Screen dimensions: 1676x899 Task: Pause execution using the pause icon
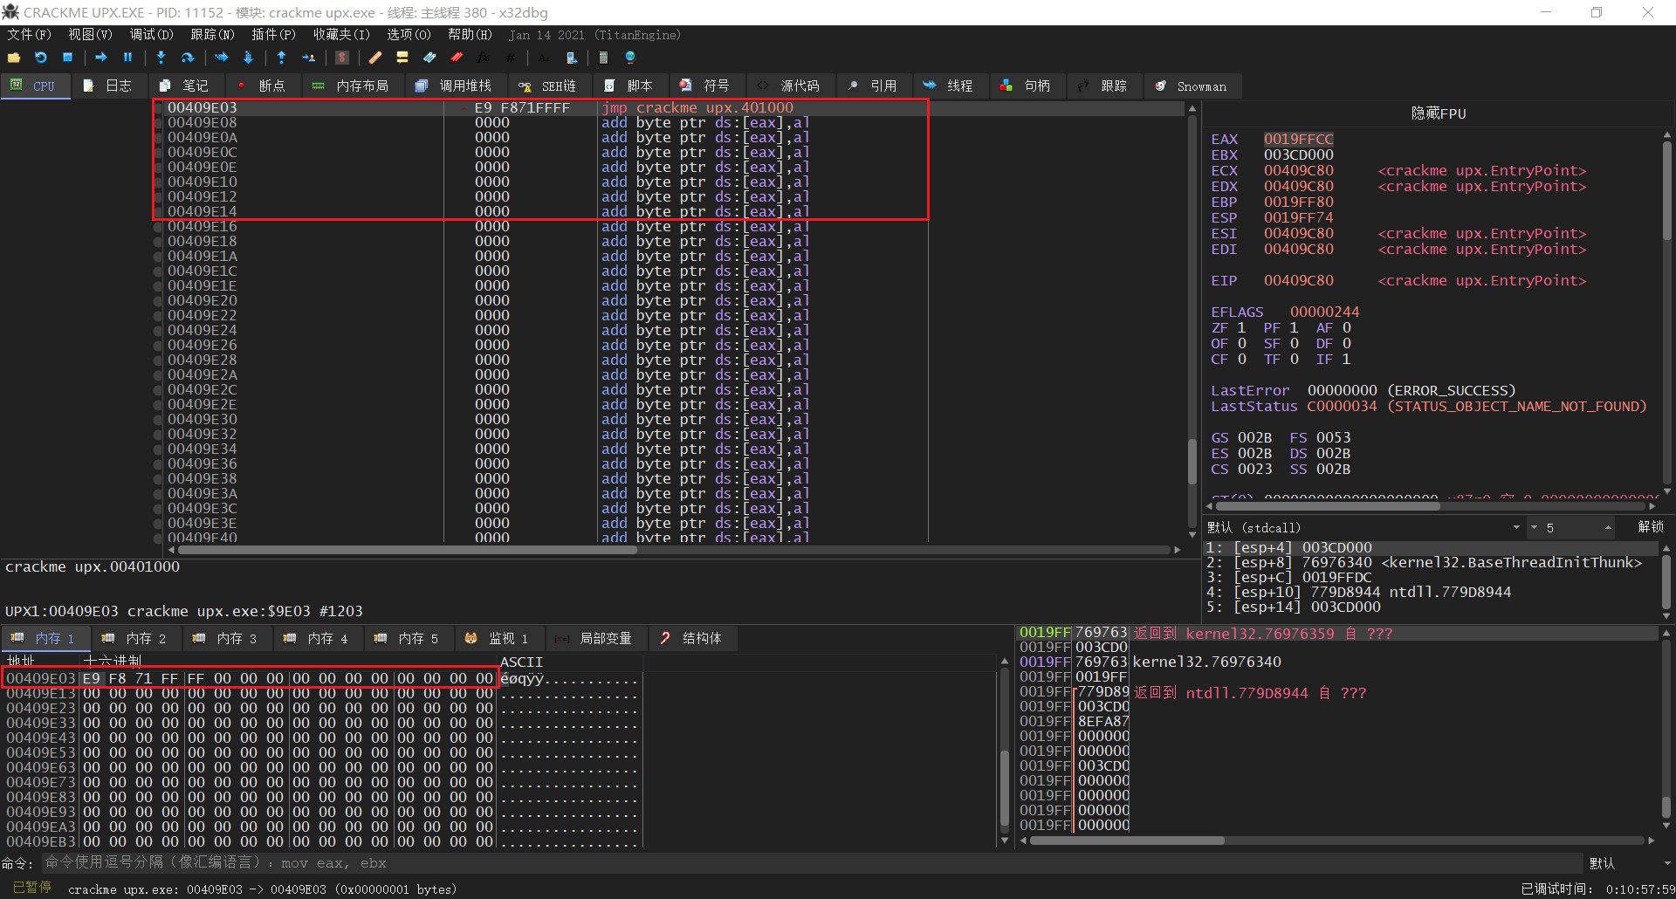[x=128, y=58]
